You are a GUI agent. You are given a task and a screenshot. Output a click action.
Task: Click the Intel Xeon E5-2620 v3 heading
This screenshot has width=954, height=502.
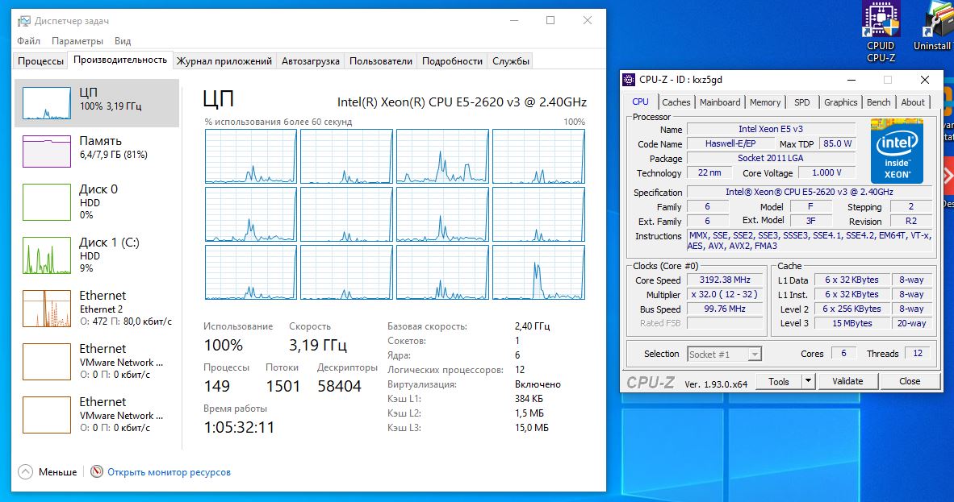point(462,102)
